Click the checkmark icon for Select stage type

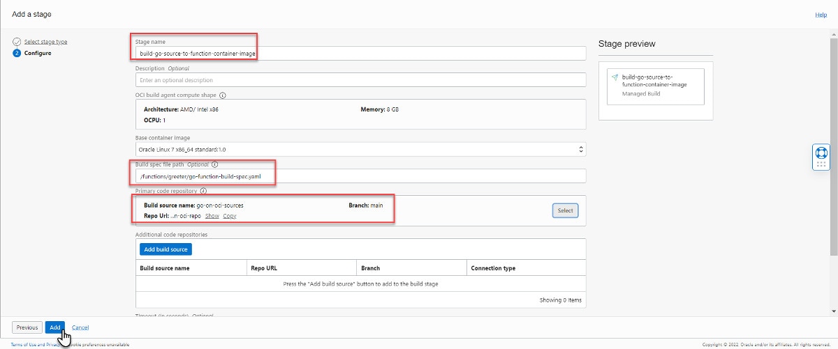tap(17, 42)
